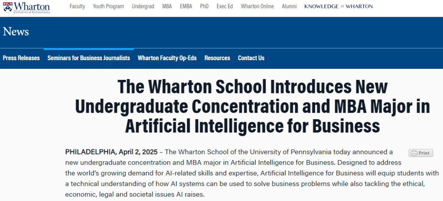Open the Resources menu item
Screen dimensions: 443x201
(217, 58)
